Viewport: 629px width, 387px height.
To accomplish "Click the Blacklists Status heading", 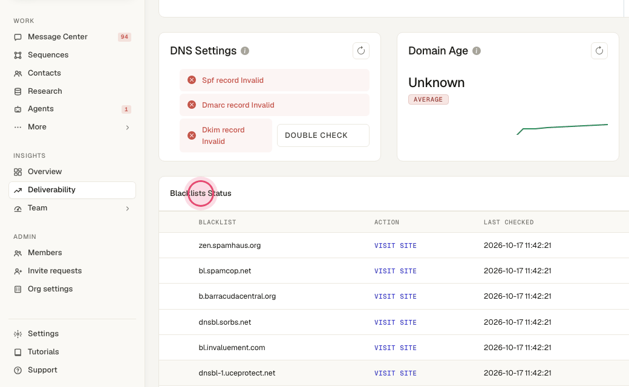I will (x=201, y=193).
